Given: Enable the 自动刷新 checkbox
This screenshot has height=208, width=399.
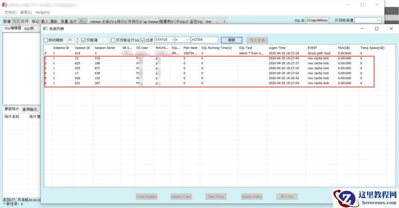Looking at the screenshot, I should click(x=46, y=40).
